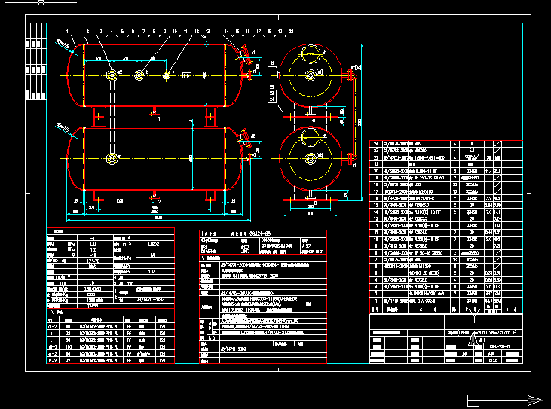Select "JB/T4711-2003" near the bottom of the technical requirements
The height and width of the screenshot is (409, 551).
click(x=234, y=349)
